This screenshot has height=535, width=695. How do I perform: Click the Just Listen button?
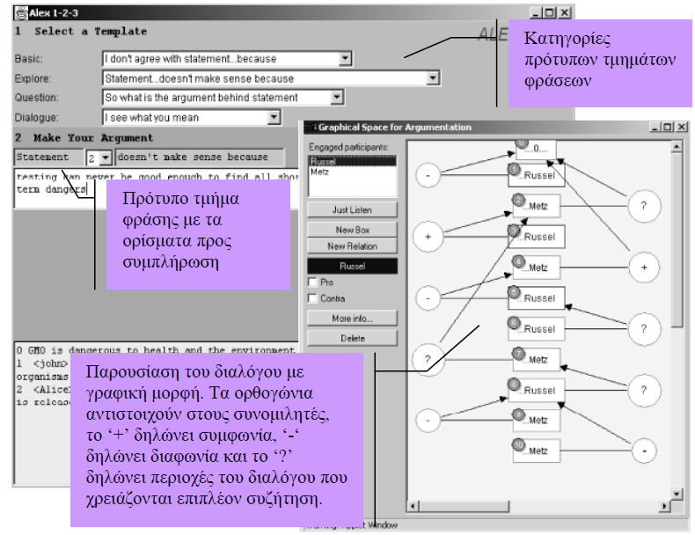[x=353, y=209]
